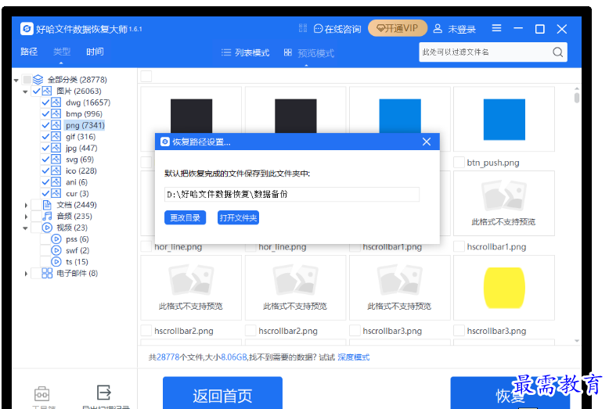Click the swf video format icon
609x409 pixels.
tap(56, 250)
